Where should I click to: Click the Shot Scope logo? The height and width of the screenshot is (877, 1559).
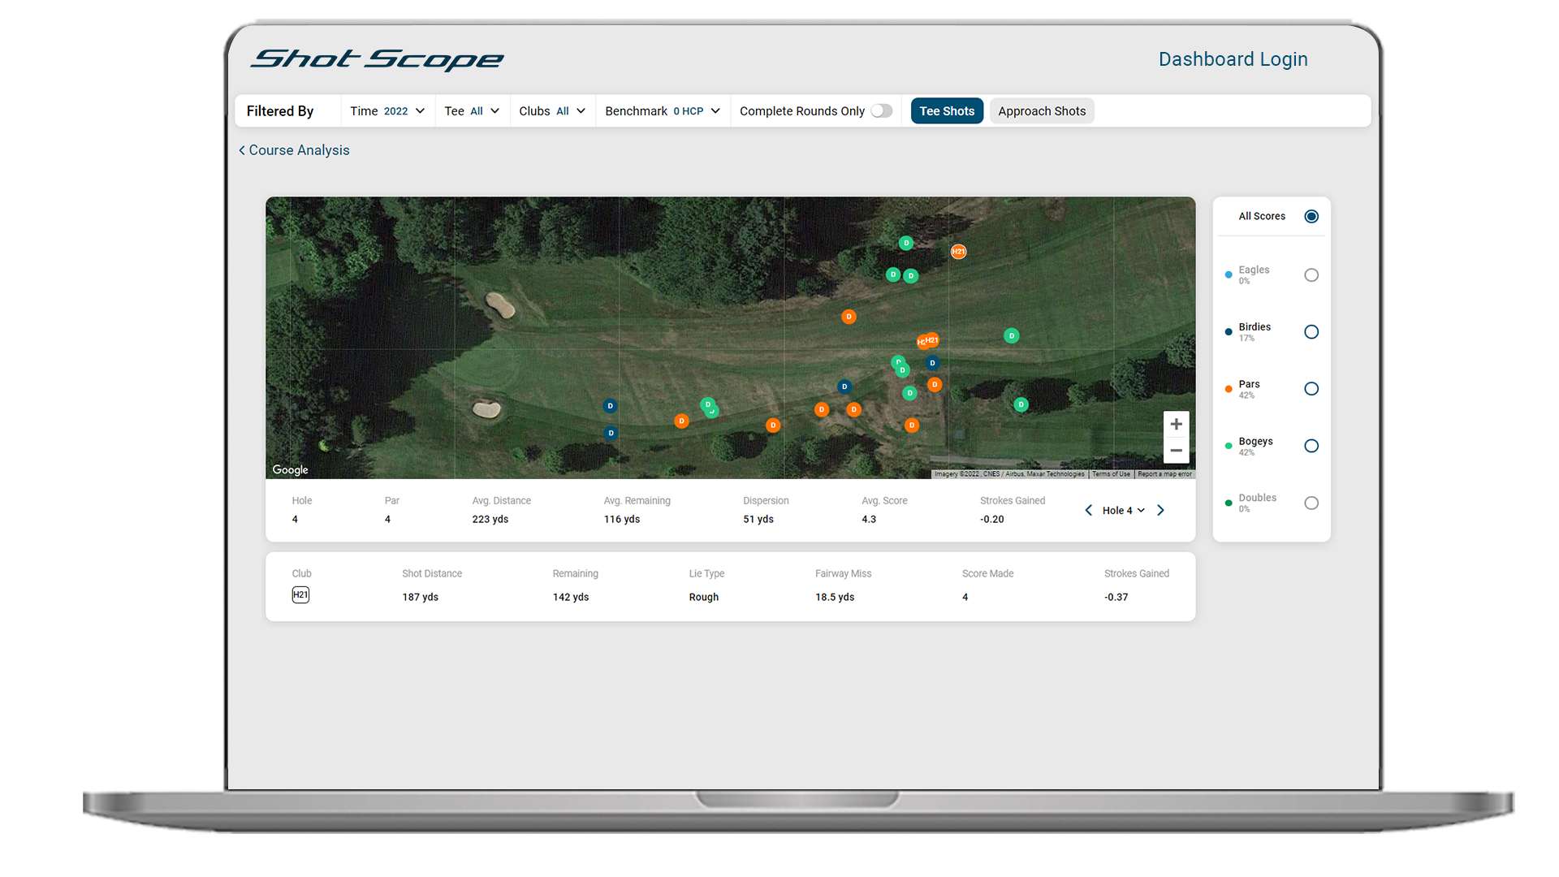point(377,59)
